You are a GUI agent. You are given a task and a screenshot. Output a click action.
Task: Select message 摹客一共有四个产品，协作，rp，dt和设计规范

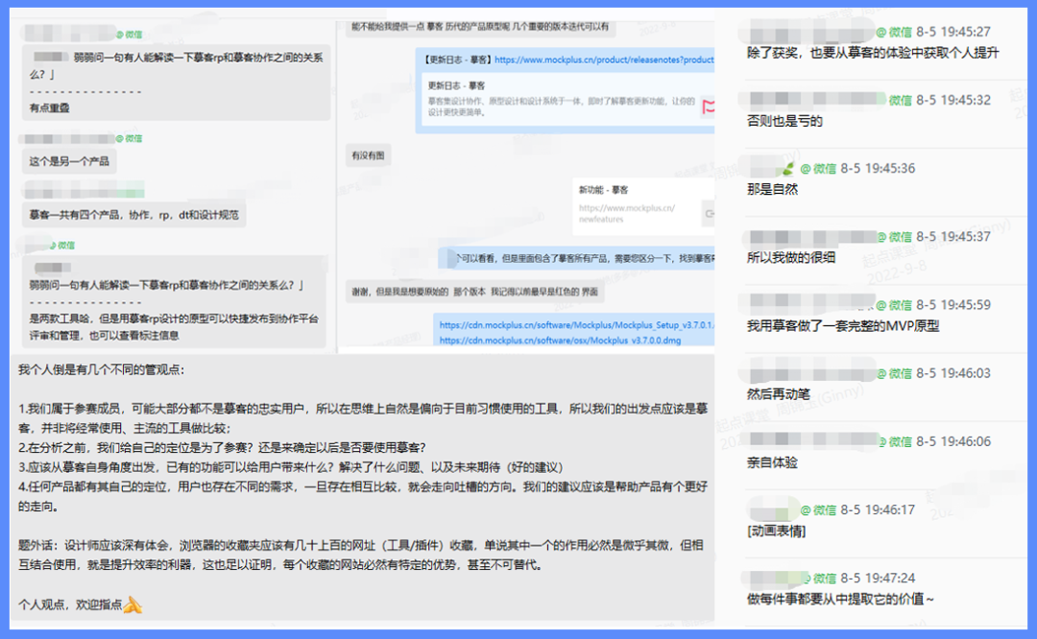[x=134, y=215]
